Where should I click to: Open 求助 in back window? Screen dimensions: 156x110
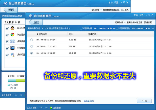click(110, 3)
